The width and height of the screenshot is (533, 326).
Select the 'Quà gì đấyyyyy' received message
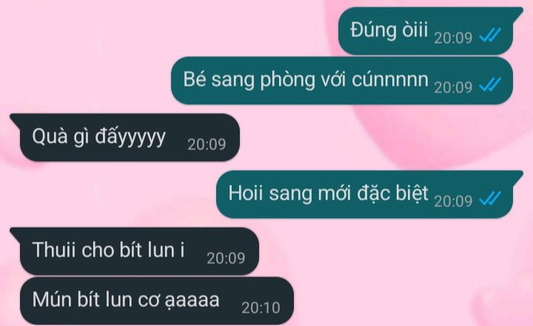click(125, 137)
